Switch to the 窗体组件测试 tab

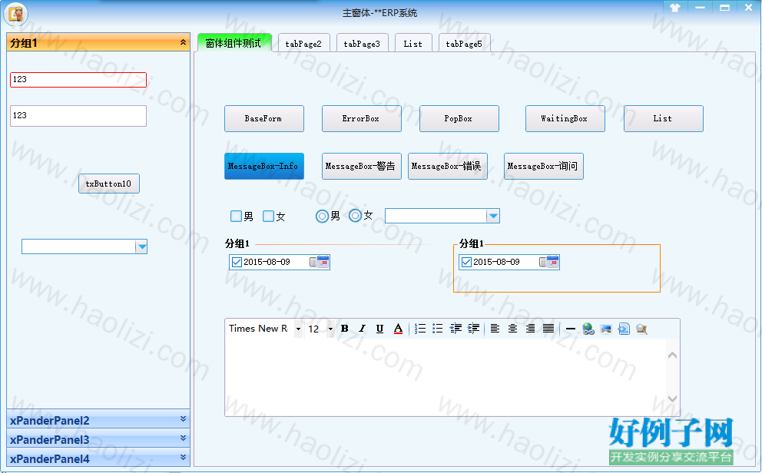point(234,43)
